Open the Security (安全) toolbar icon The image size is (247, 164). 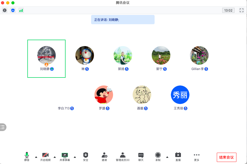point(85,157)
